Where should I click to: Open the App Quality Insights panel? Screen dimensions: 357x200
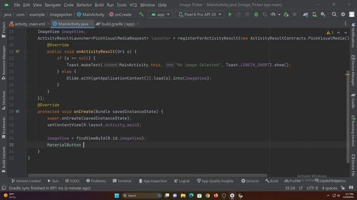point(215,181)
